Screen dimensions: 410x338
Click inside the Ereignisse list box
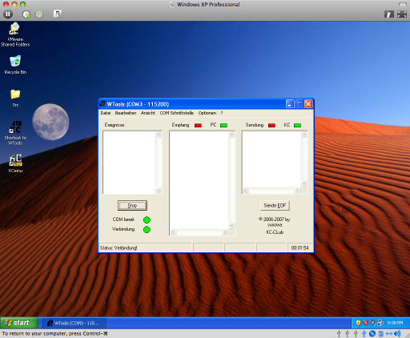(129, 163)
